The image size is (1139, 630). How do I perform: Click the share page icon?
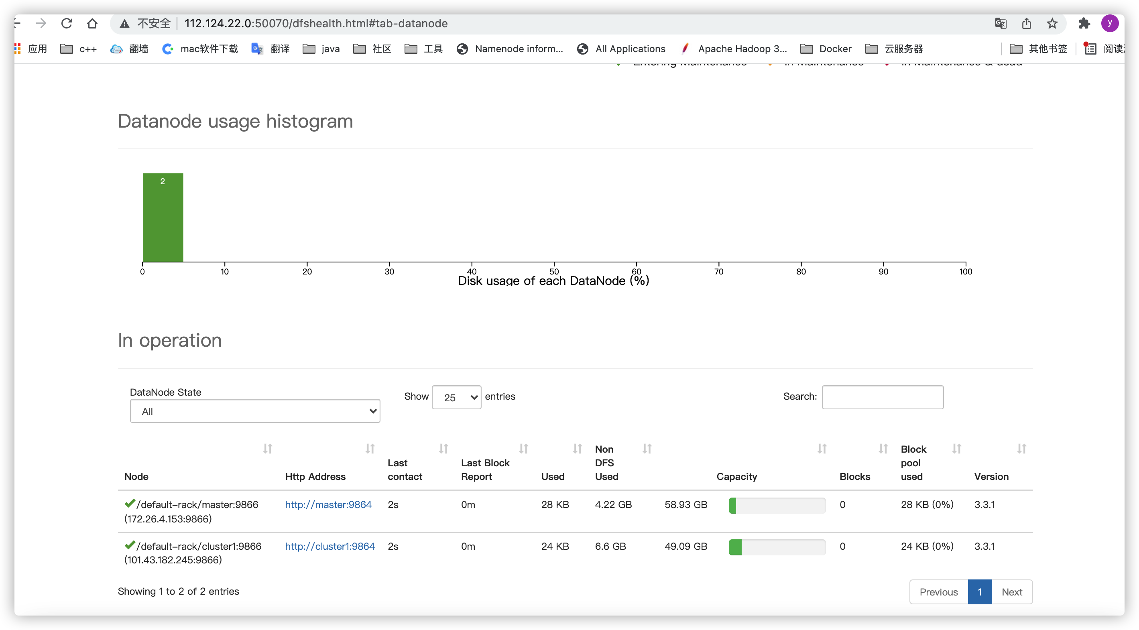(1026, 23)
